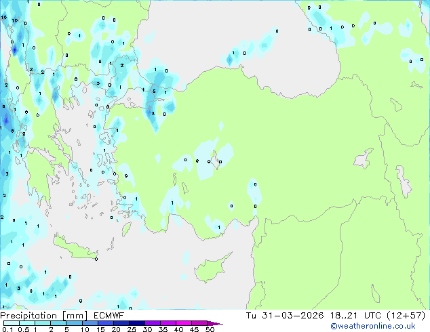Click the 'Precipitation [mm]' title text
430x332 pixels.
(43, 316)
